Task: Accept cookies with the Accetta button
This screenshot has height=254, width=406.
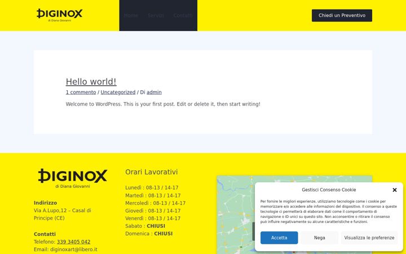Action: click(x=279, y=238)
